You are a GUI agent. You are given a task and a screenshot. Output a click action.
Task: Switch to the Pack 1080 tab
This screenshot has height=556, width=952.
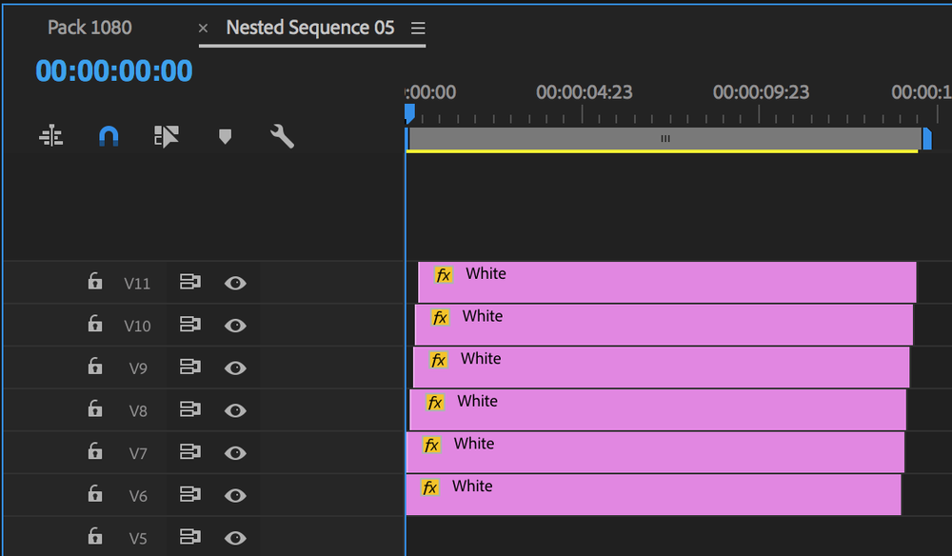point(89,28)
